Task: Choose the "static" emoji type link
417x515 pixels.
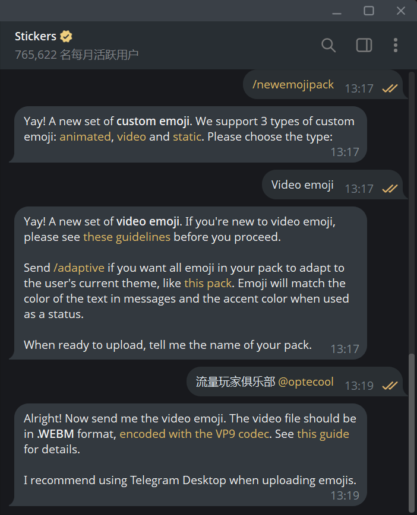Action: [187, 136]
